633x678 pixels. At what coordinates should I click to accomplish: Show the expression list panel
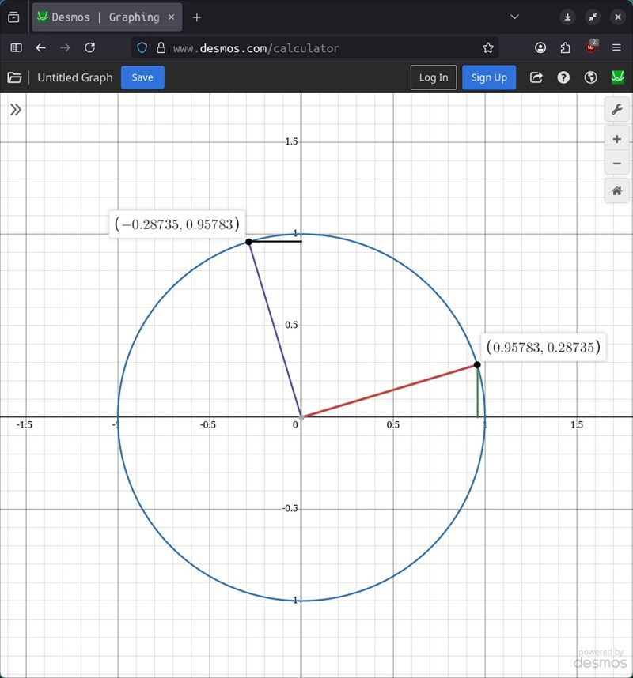[x=16, y=110]
